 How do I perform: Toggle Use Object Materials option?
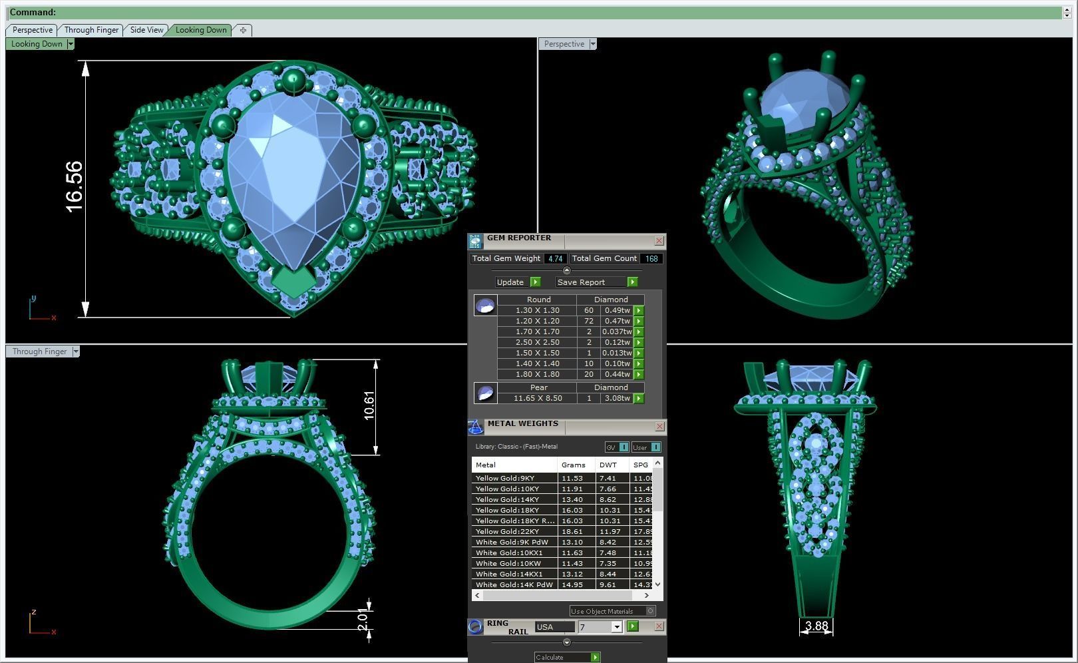pos(613,611)
